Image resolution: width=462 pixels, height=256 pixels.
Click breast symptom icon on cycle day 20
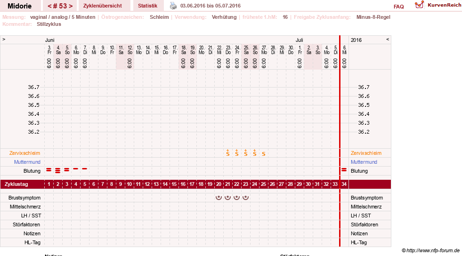pyautogui.click(x=219, y=198)
